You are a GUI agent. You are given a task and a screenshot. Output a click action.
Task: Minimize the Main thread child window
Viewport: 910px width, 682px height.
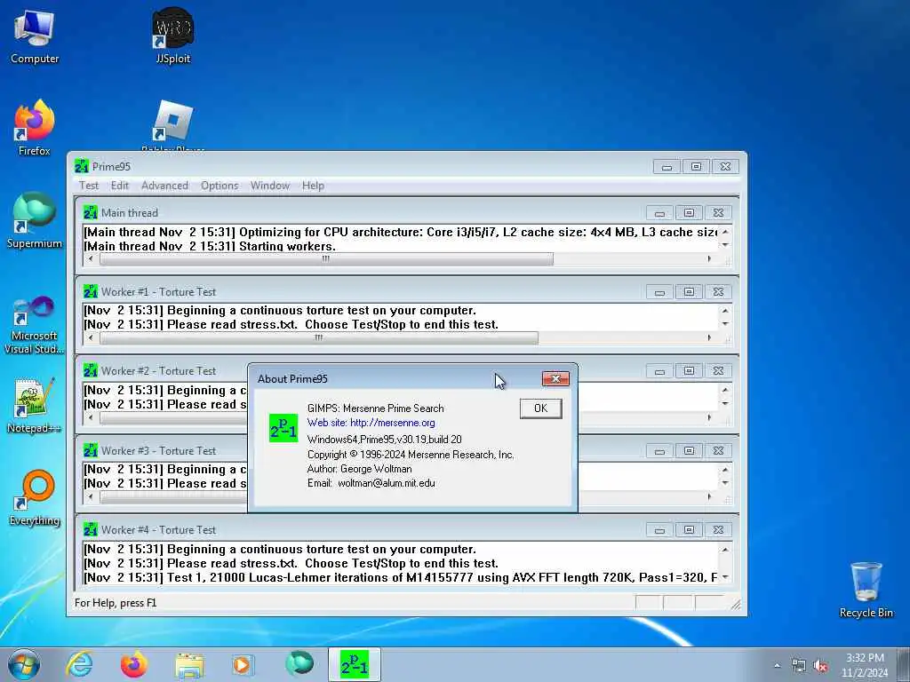point(660,213)
